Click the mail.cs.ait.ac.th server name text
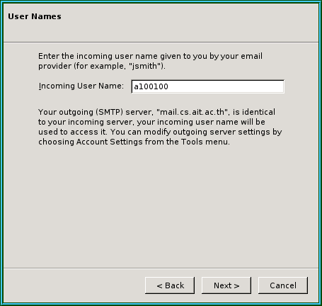The width and height of the screenshot is (322, 306). 193,112
